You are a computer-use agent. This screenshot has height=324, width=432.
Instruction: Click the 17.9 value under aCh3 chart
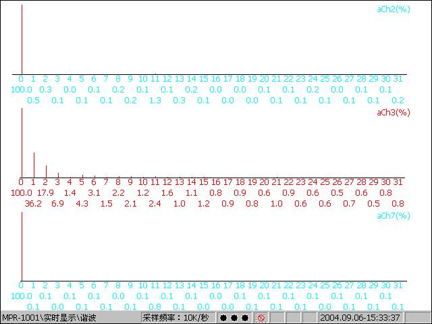[x=45, y=192]
